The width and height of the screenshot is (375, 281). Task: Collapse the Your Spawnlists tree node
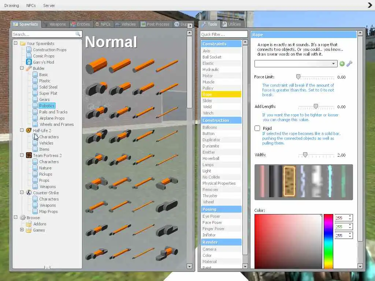click(15, 43)
